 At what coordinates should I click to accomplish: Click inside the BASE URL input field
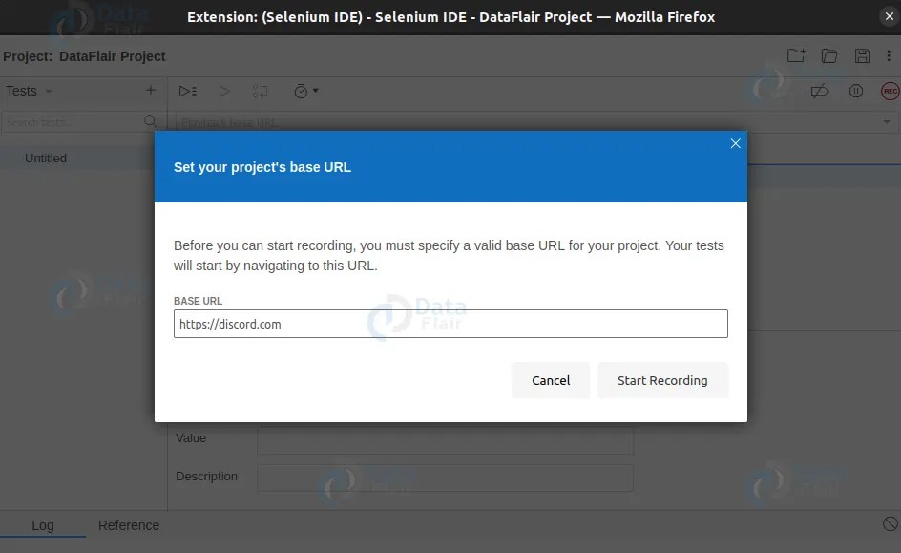coord(450,324)
